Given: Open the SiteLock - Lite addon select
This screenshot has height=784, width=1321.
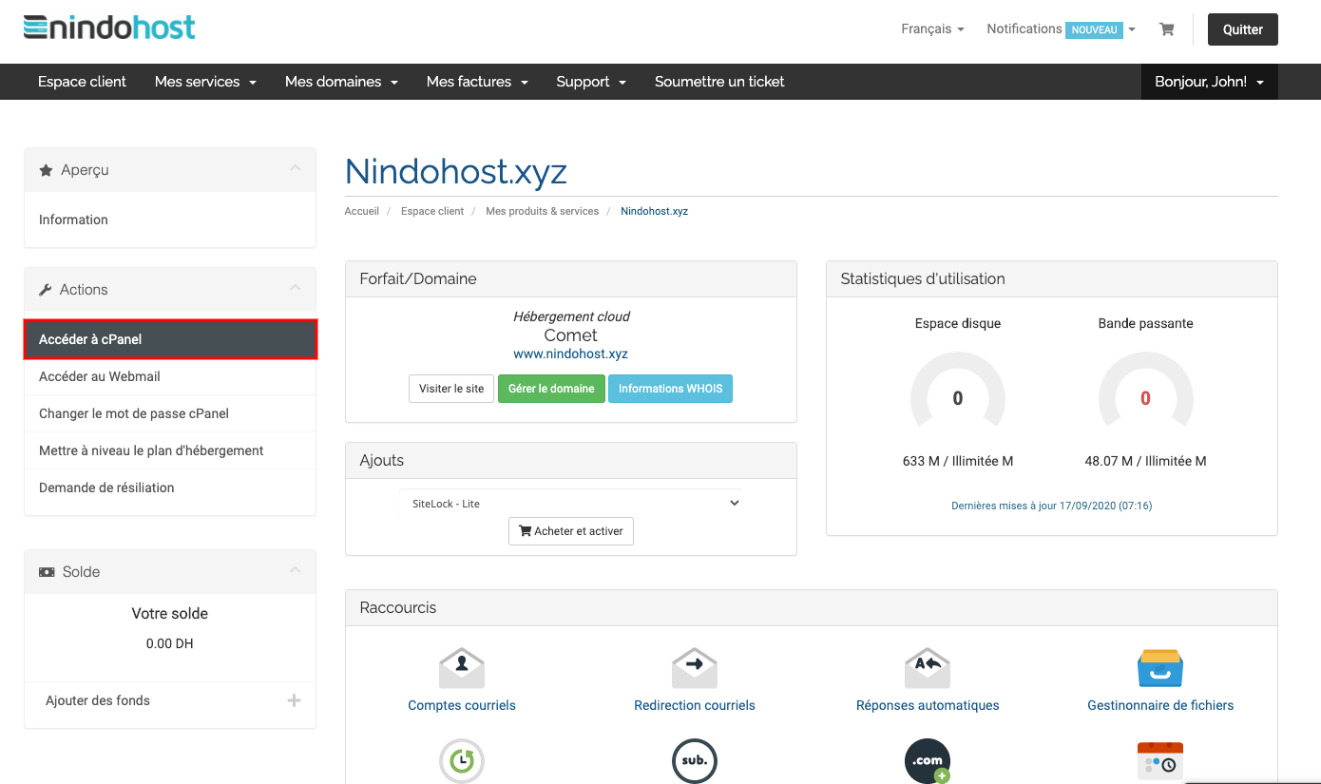Looking at the screenshot, I should (x=571, y=504).
